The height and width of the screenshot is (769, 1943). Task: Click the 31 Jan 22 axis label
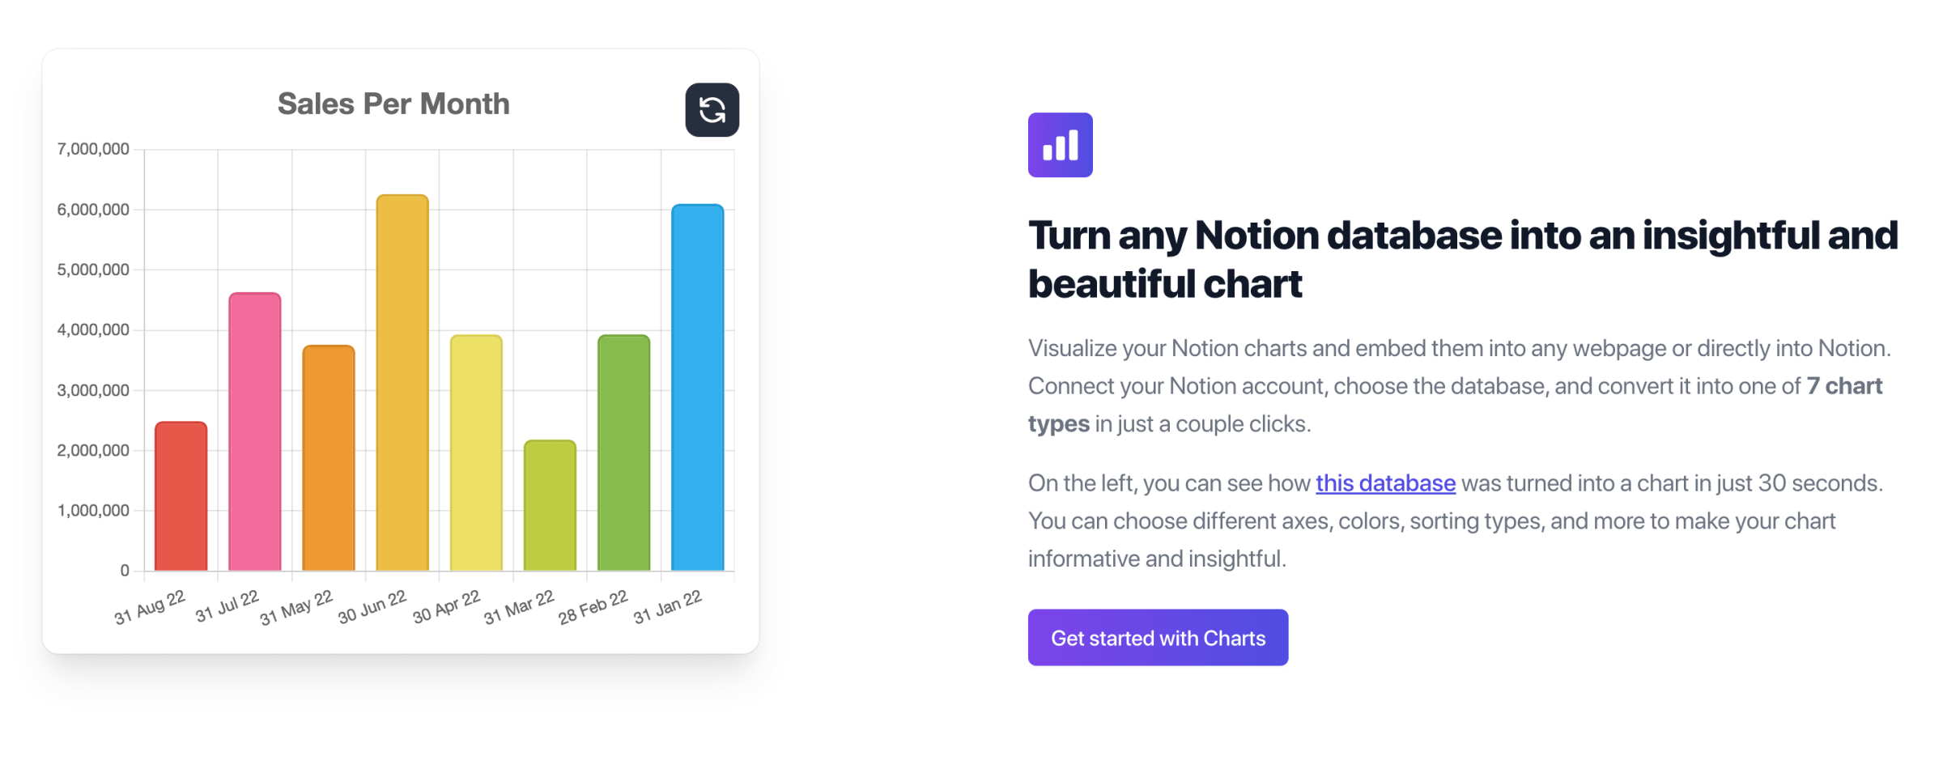point(668,607)
